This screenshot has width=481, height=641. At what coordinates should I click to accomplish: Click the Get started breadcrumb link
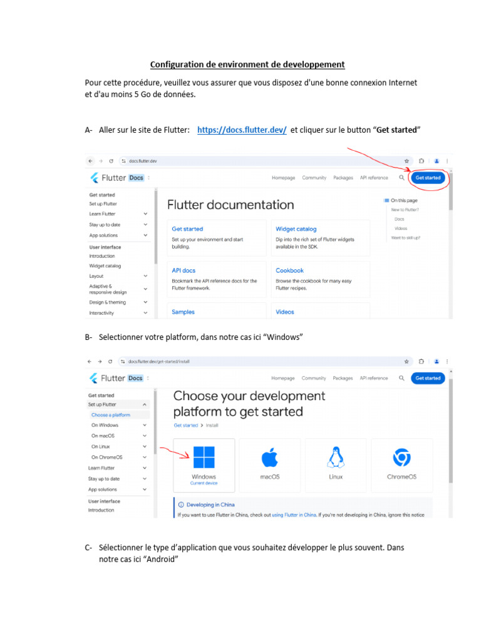pos(185,425)
